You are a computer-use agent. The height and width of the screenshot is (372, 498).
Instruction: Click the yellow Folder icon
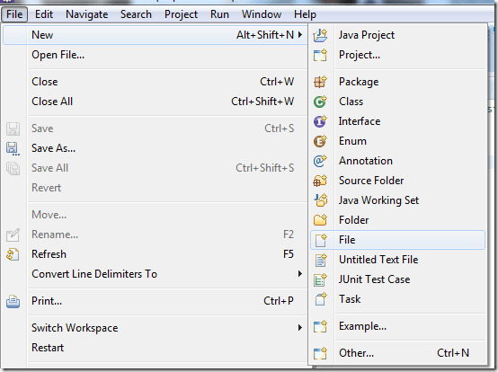320,220
